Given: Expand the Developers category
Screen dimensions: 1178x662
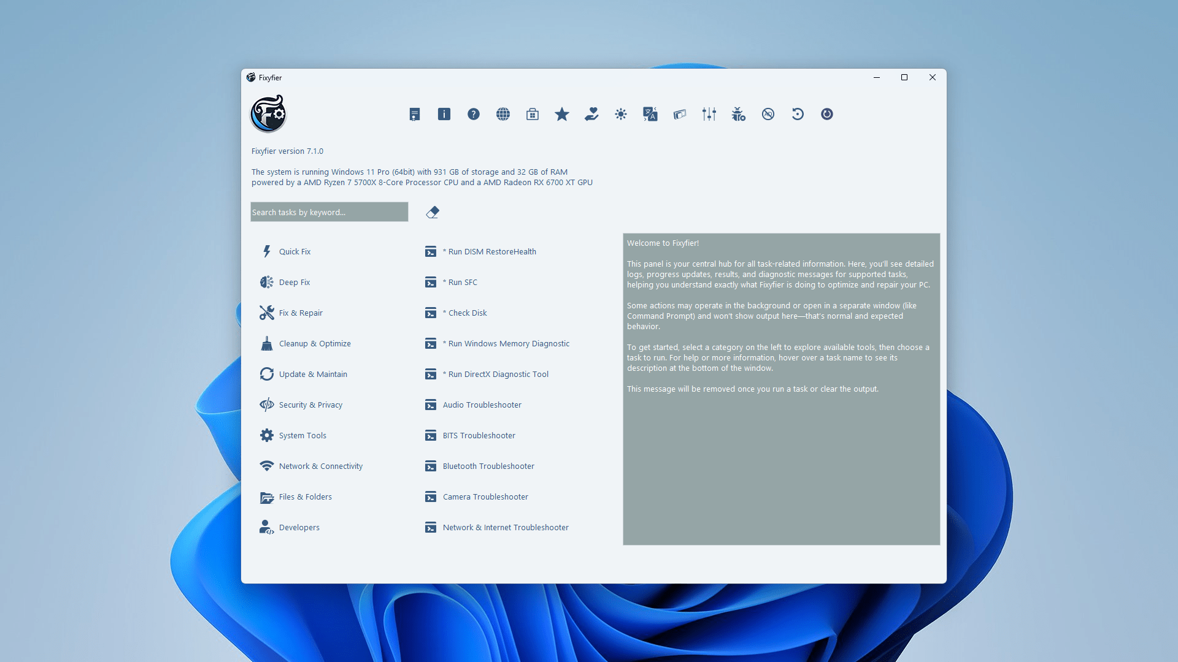Looking at the screenshot, I should (x=299, y=527).
